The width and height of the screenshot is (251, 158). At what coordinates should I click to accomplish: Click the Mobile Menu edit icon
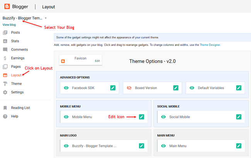pos(141,117)
